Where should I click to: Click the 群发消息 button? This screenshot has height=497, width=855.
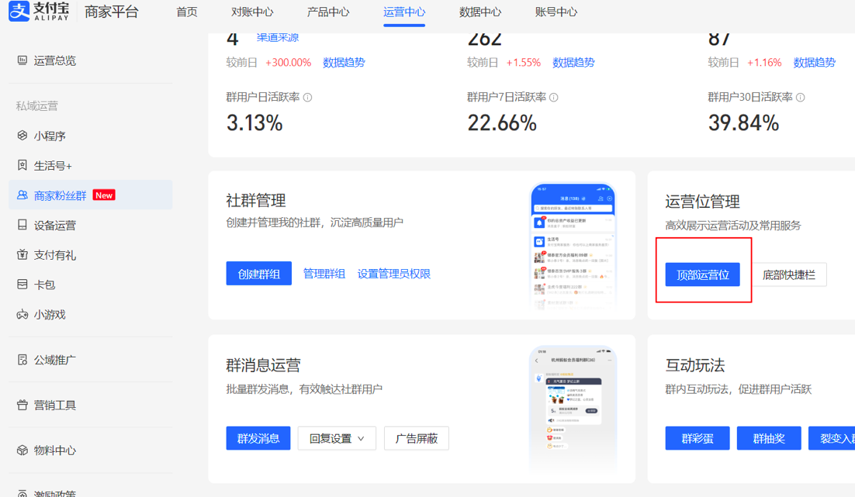tap(258, 438)
